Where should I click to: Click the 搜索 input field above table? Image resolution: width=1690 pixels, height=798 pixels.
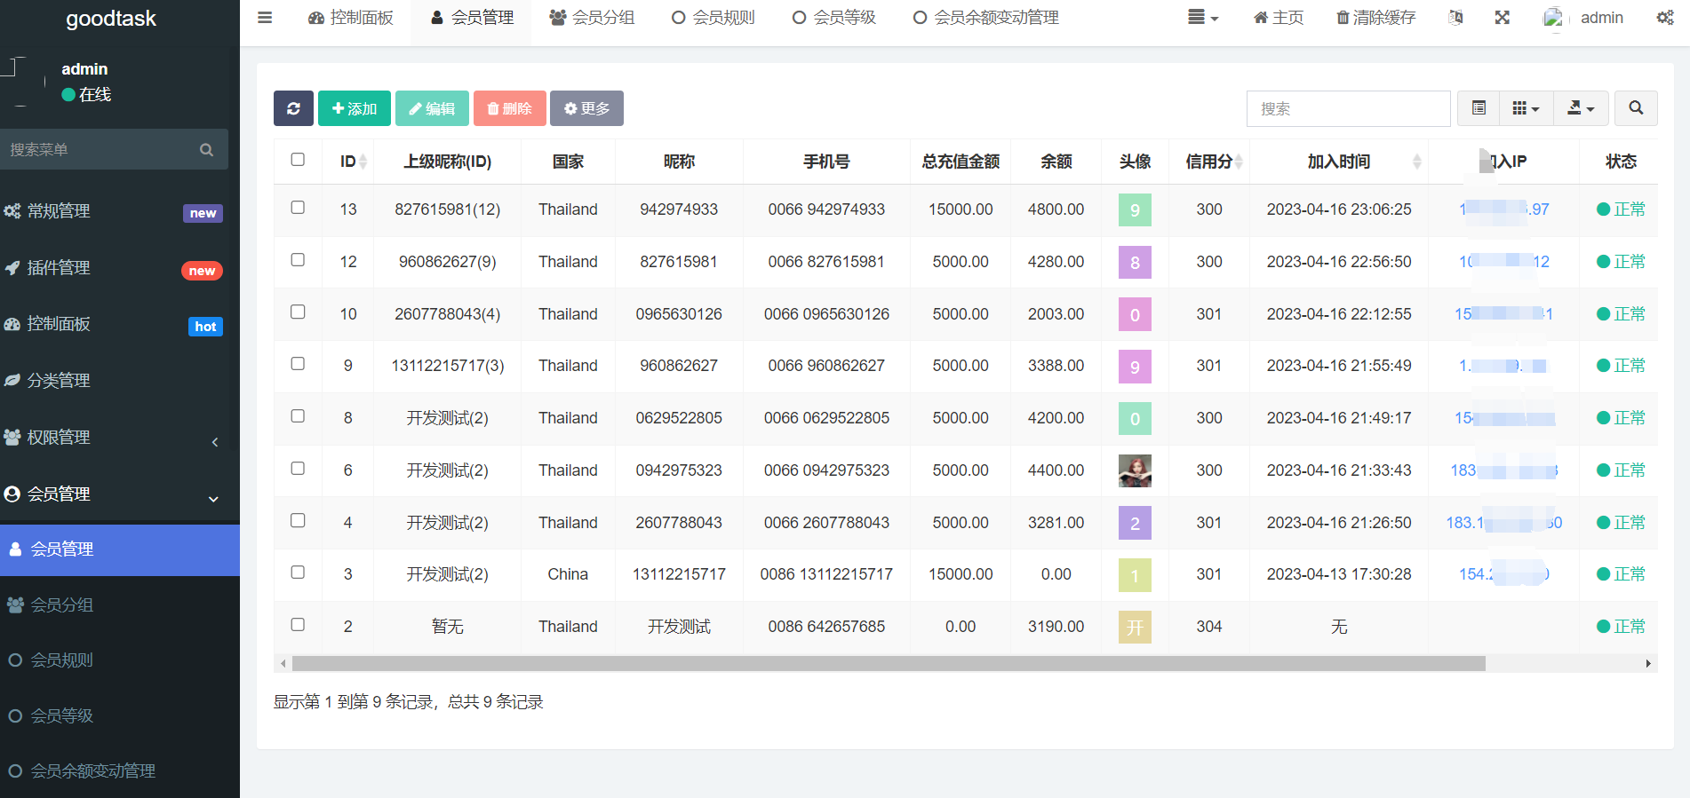1347,108
